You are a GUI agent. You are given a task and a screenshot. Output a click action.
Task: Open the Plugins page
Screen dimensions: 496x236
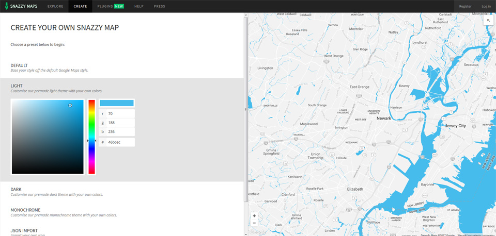tap(111, 6)
